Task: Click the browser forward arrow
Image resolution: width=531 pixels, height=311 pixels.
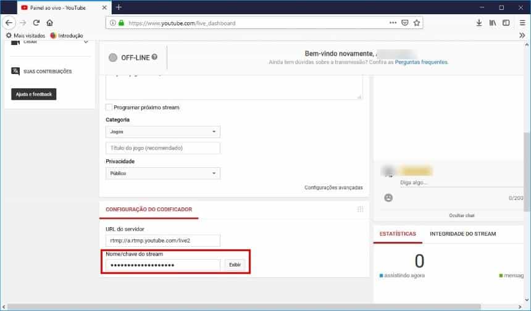Action: click(x=23, y=23)
